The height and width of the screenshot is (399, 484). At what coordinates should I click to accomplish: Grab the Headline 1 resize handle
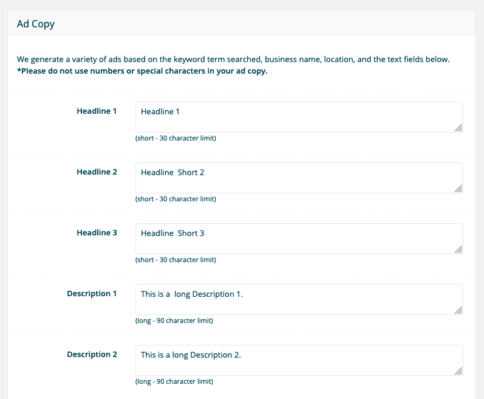[x=458, y=128]
